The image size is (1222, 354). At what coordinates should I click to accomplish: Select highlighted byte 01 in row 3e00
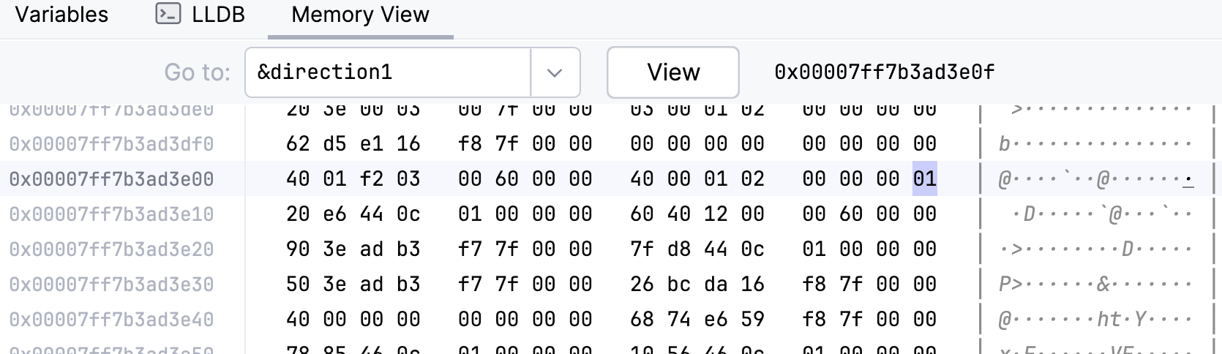click(x=925, y=178)
